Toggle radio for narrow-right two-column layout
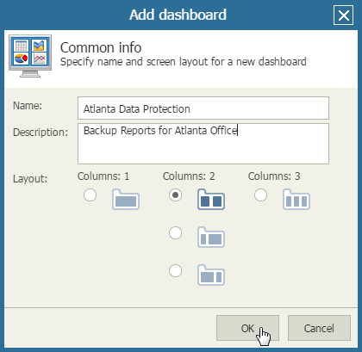This screenshot has height=352, width=362. click(x=175, y=271)
